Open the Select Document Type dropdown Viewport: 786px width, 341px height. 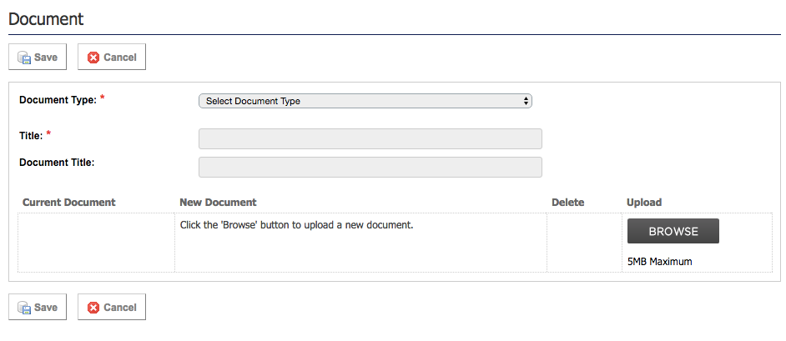(365, 101)
